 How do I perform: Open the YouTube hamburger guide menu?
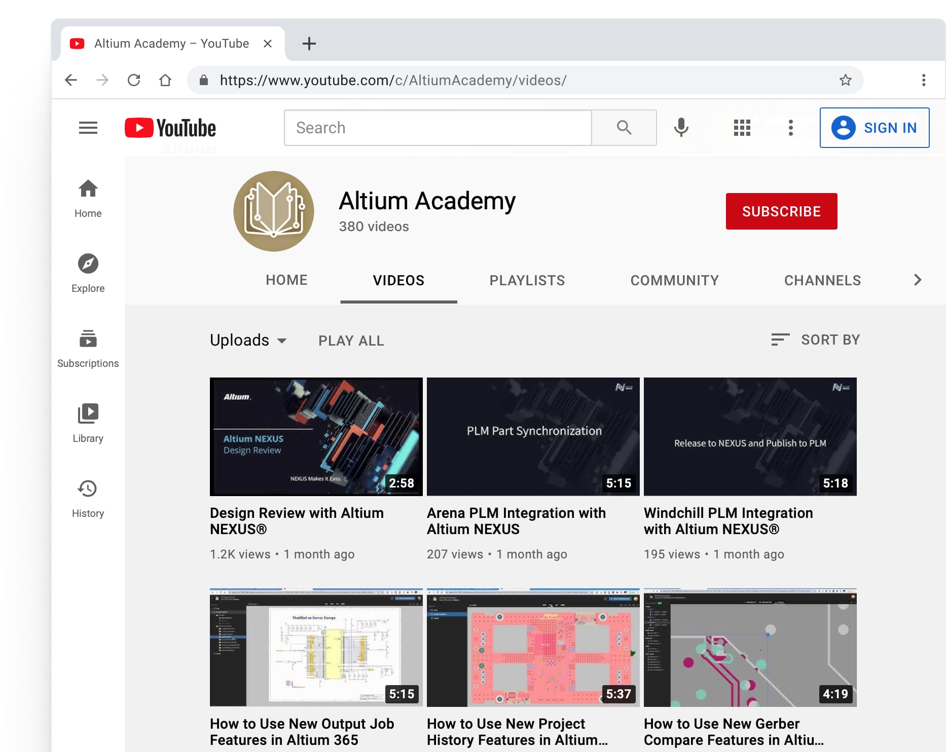(x=88, y=128)
